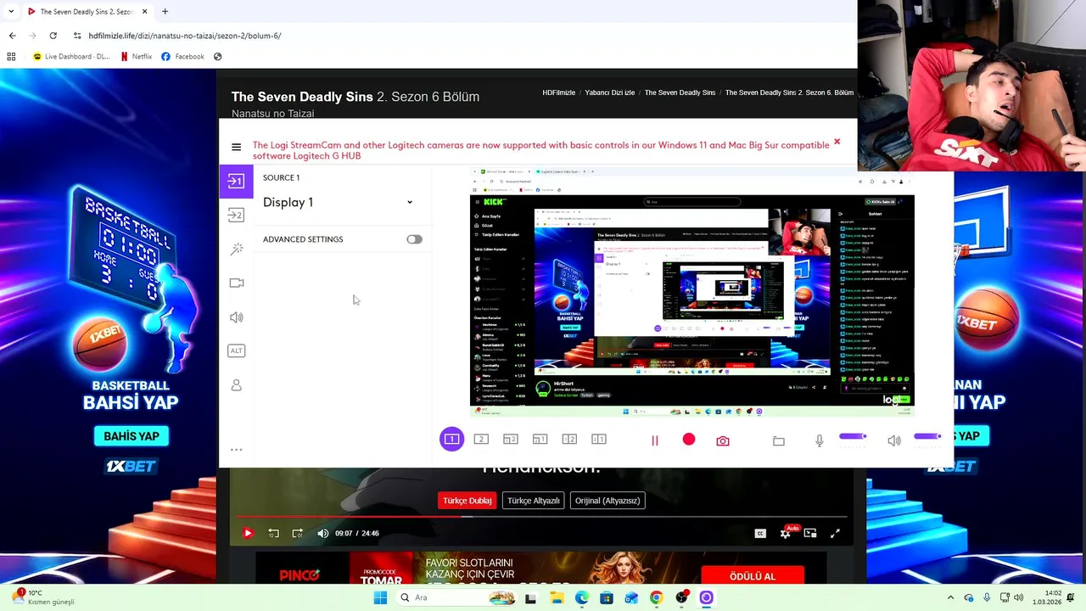Mute the microphone icon in Capture
Viewport: 1086px width, 611px height.
click(x=819, y=440)
